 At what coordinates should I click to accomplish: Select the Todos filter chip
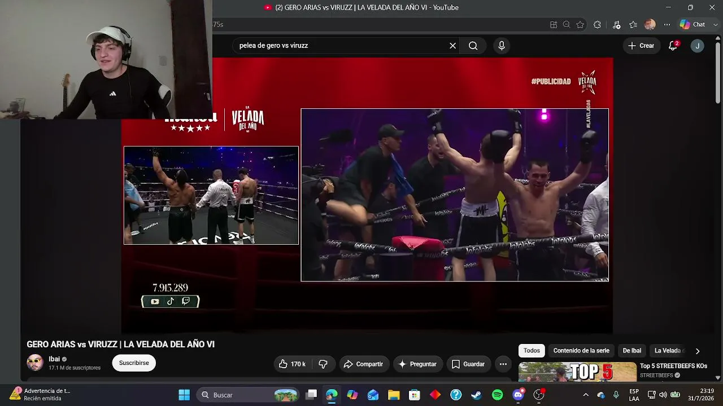click(x=532, y=351)
